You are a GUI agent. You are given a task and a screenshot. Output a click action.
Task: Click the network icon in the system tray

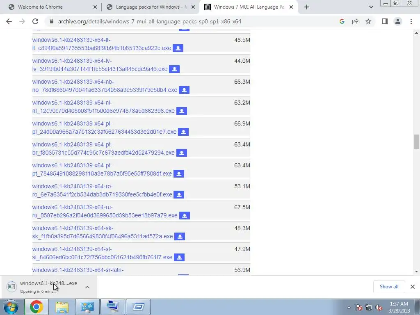[x=369, y=307]
